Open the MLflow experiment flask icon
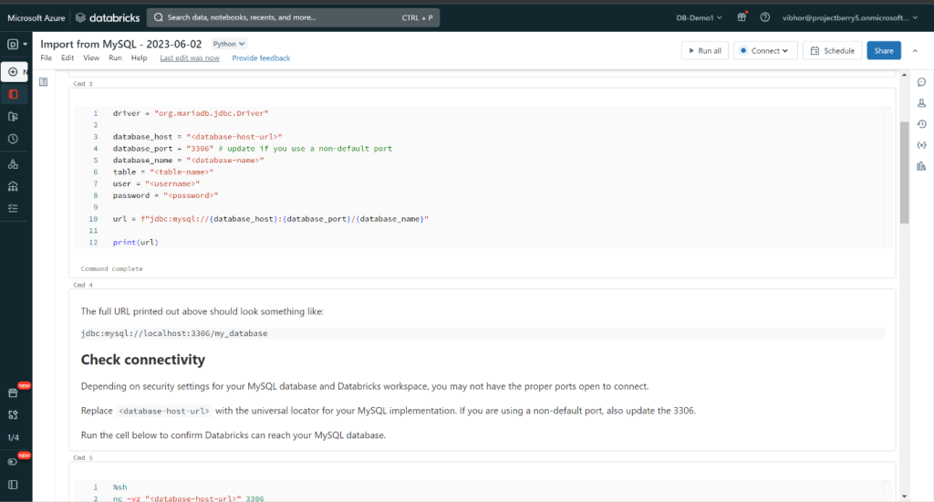 [x=921, y=103]
